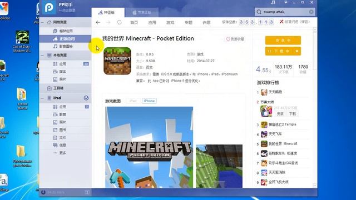
Task: Pause the download in progress
Action: (x=269, y=51)
